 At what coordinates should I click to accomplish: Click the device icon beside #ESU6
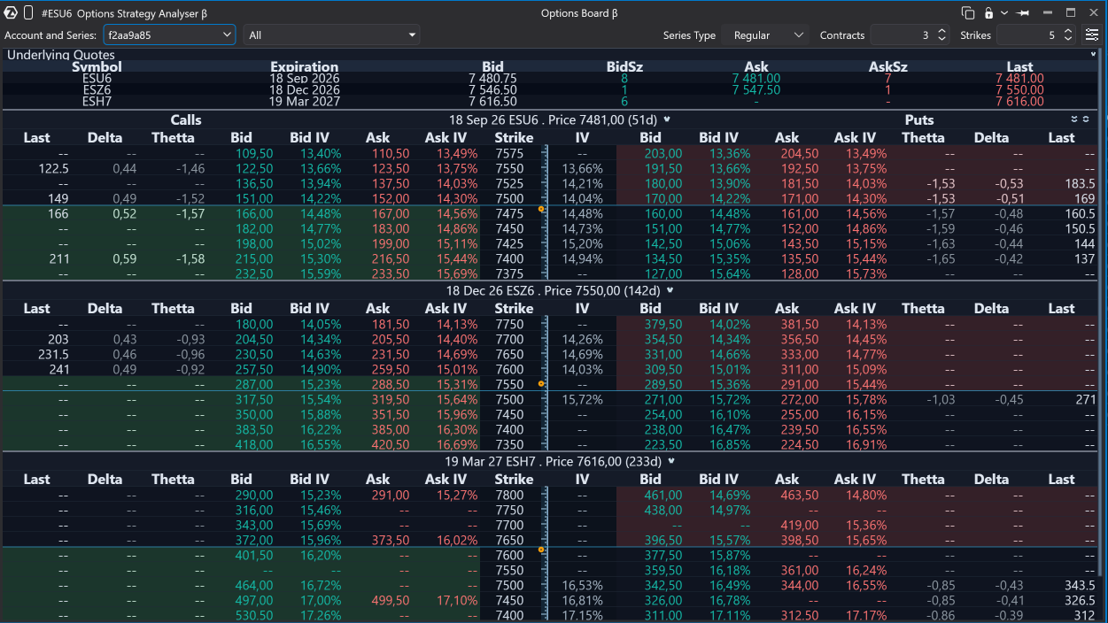(28, 13)
